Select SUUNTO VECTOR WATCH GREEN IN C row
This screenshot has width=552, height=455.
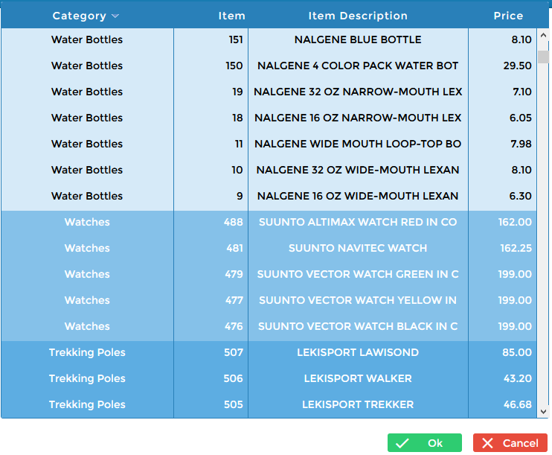click(x=269, y=274)
